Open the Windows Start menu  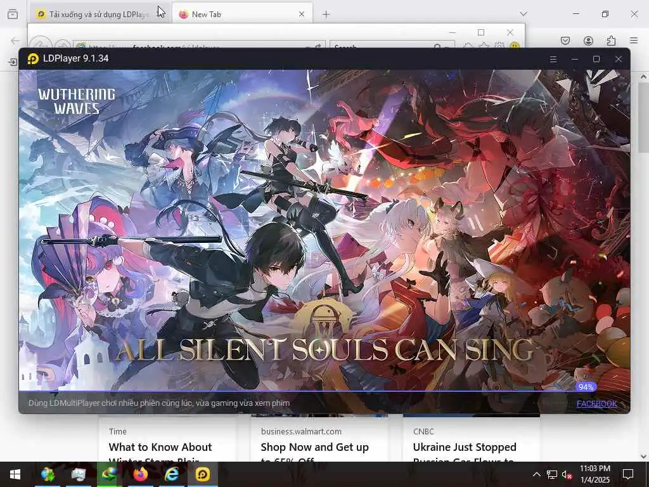[15, 474]
